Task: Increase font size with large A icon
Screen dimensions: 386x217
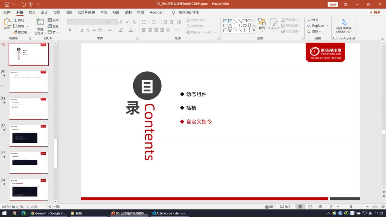Action: (x=121, y=22)
